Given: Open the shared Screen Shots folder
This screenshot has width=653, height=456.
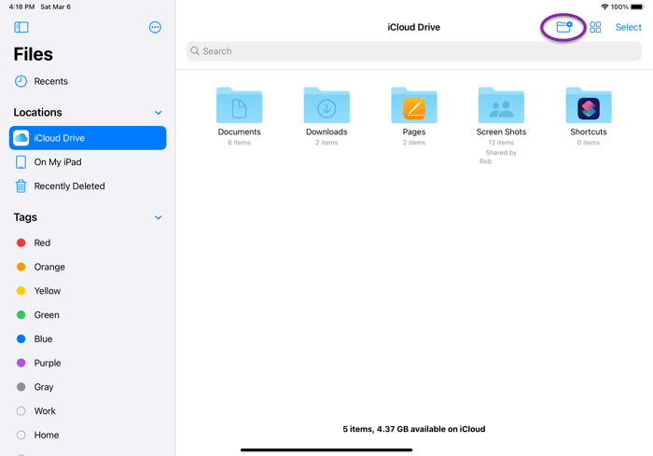Looking at the screenshot, I should [x=501, y=107].
